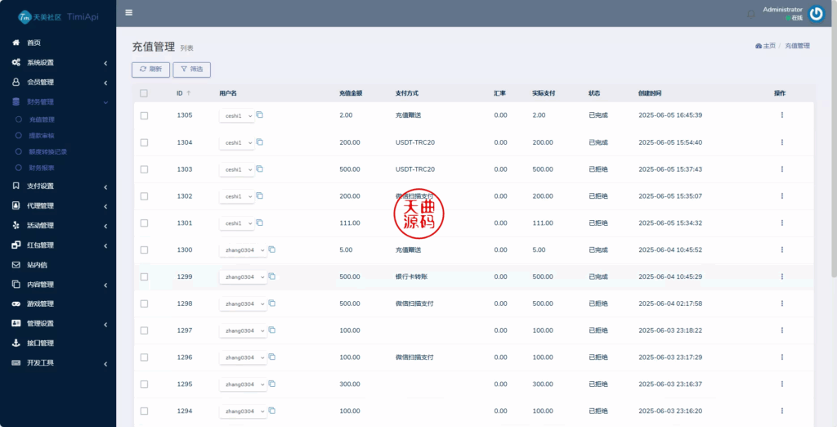Image resolution: width=837 pixels, height=427 pixels.
Task: Open actions menu dots for row 1302
Action: (782, 196)
